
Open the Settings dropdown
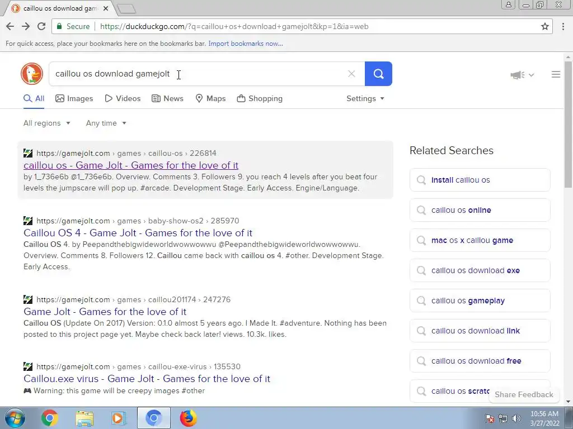click(365, 98)
